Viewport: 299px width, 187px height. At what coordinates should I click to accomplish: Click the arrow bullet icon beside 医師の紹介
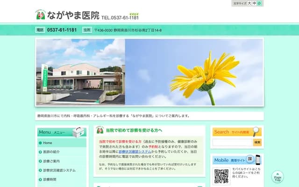pos(40,152)
